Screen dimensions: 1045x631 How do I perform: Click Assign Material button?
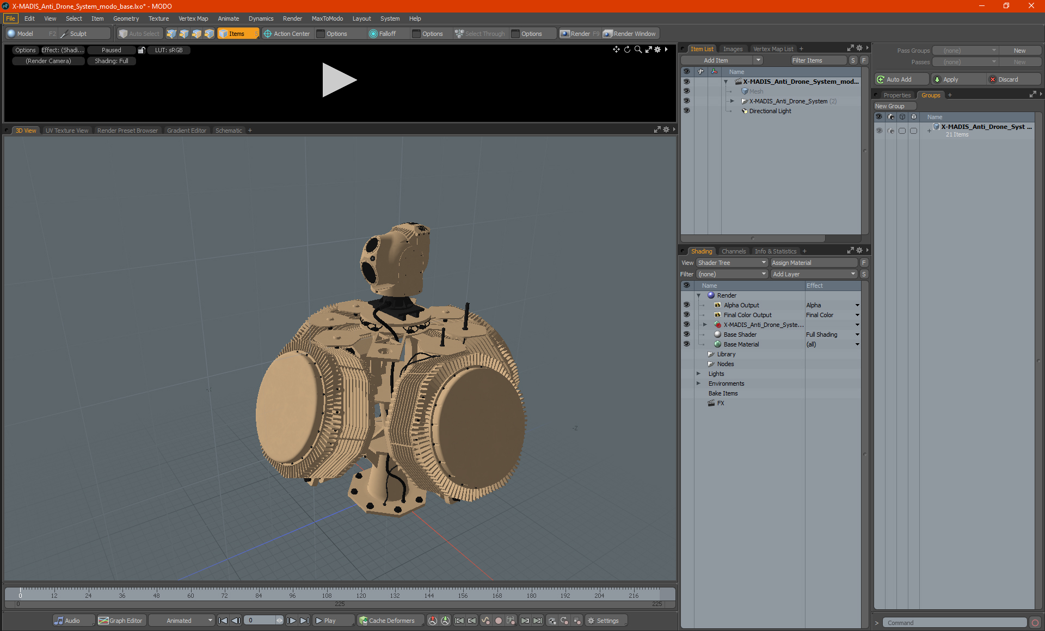pyautogui.click(x=814, y=263)
